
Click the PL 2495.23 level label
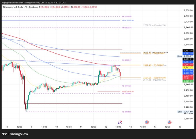(127, 86)
